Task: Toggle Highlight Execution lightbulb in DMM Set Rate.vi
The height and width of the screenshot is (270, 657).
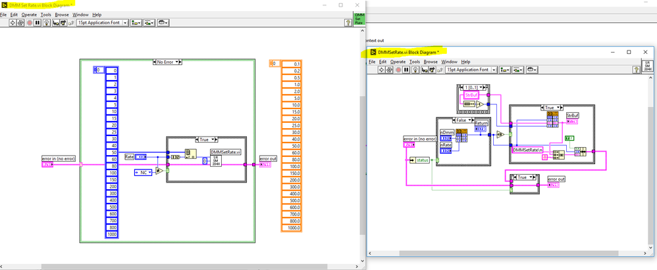Action: pyautogui.click(x=46, y=22)
